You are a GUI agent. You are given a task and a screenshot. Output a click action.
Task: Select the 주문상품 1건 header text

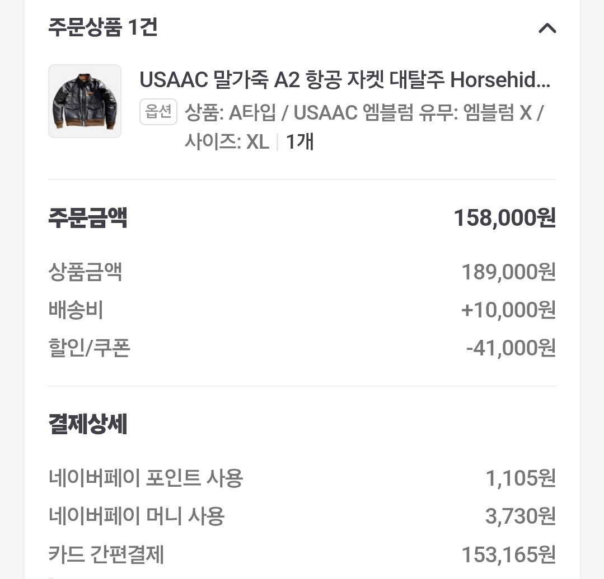point(102,27)
